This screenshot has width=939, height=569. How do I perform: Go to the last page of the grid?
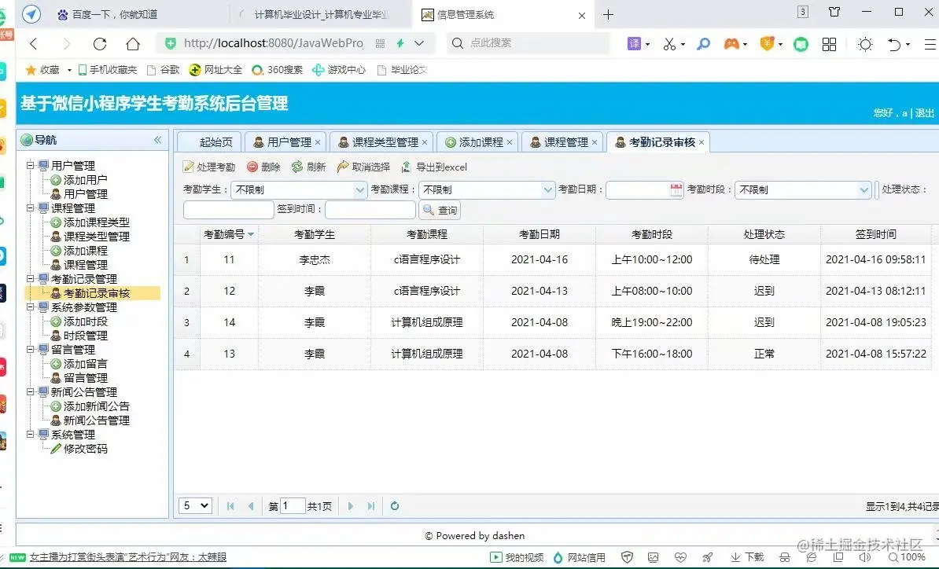(x=370, y=506)
